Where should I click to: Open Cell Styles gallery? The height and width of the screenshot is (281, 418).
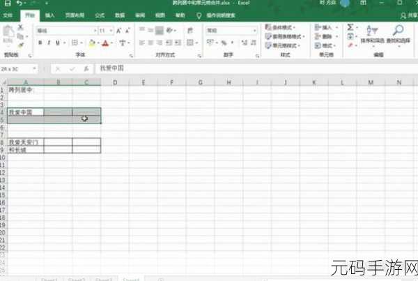283,45
